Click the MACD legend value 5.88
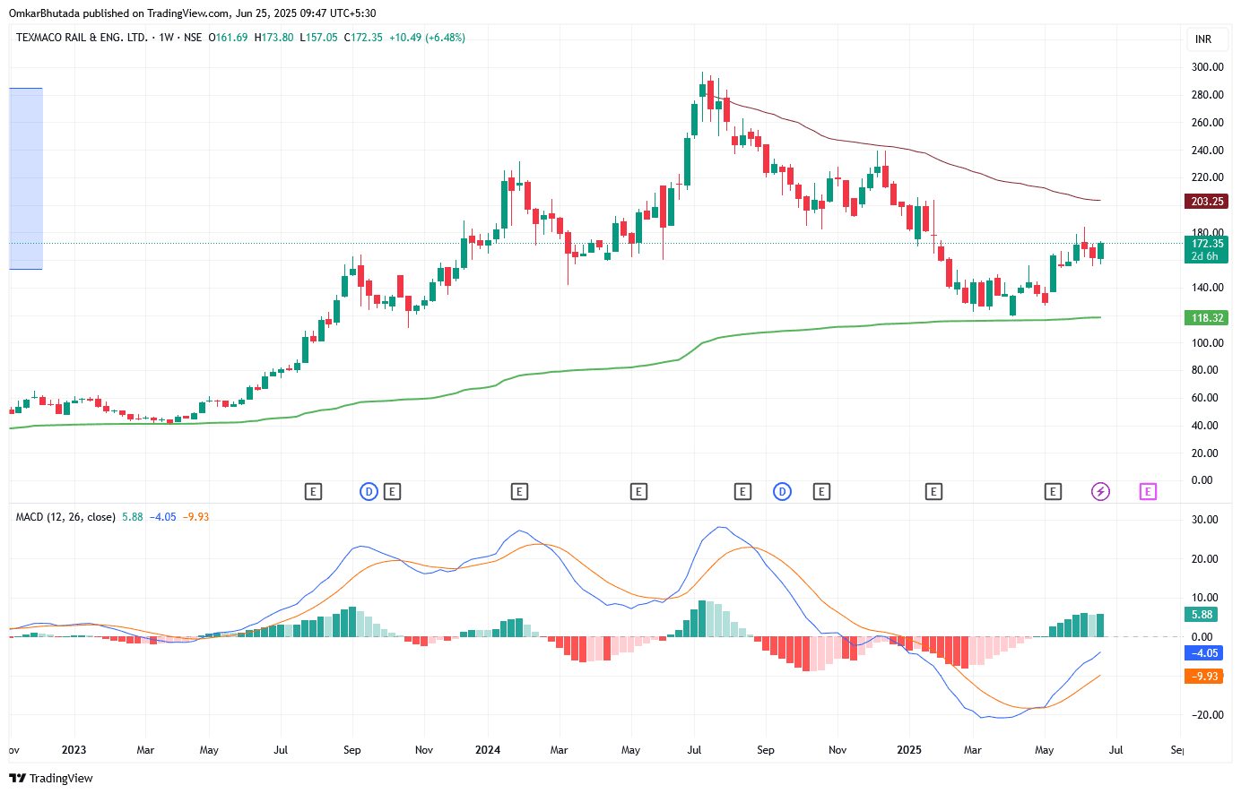Screen dimensions: 1241x794 coord(133,517)
